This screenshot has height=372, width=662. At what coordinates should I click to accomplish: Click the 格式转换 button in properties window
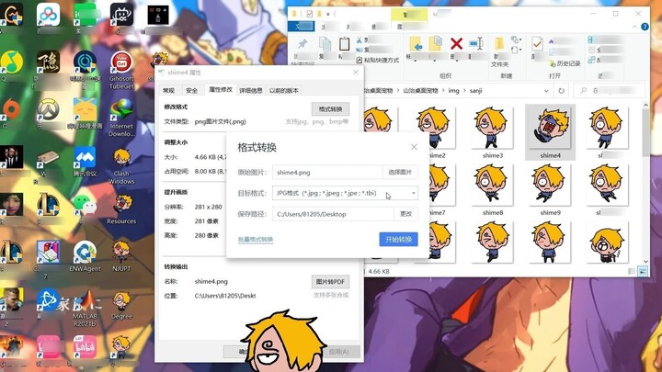[x=330, y=108]
